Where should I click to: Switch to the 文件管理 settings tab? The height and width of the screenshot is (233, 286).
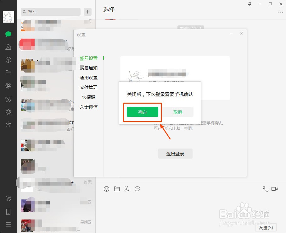[89, 87]
